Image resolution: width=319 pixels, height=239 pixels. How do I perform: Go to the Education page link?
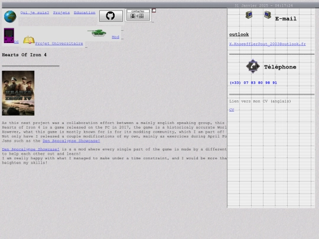click(84, 12)
